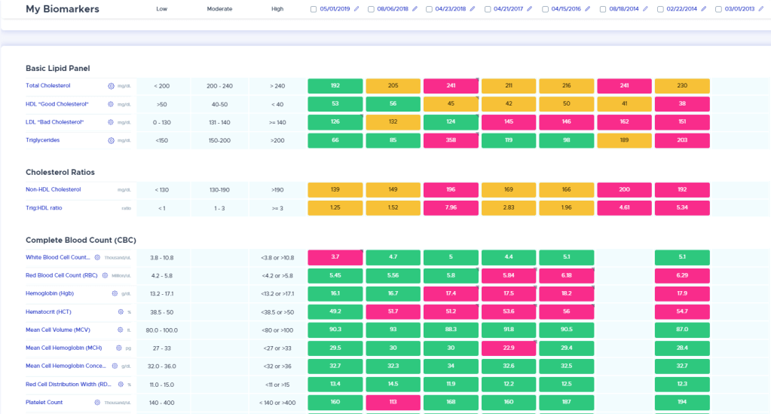Image resolution: width=771 pixels, height=414 pixels.
Task: Open the HDL "Good Cholesterol" biomarker link
Action: pyautogui.click(x=57, y=103)
